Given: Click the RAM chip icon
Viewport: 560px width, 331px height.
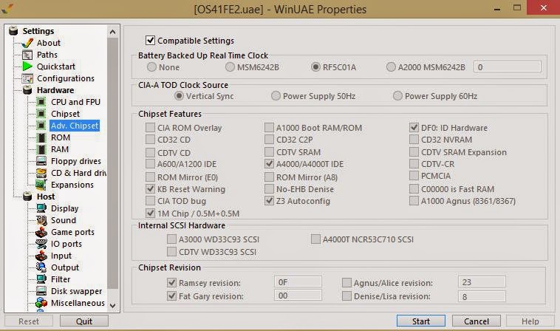Looking at the screenshot, I should pos(41,149).
